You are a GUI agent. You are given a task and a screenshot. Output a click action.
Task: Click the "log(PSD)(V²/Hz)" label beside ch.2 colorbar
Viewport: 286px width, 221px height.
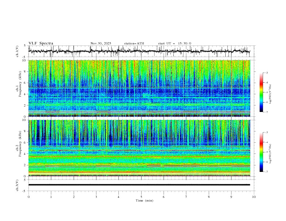270,153
